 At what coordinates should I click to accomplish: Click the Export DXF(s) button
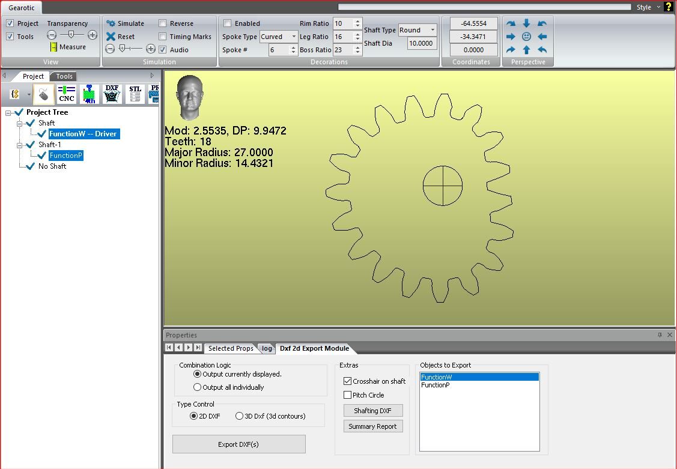[238, 444]
